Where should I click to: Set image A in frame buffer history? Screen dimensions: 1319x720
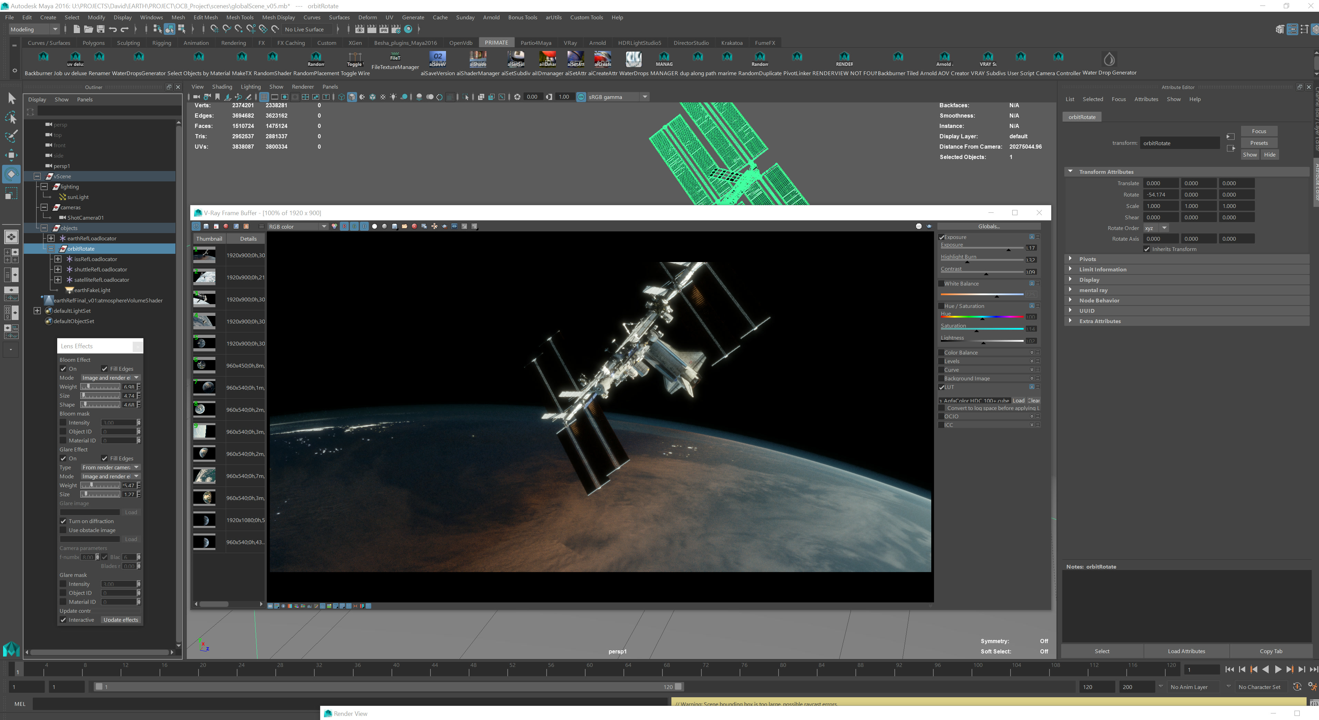236,226
